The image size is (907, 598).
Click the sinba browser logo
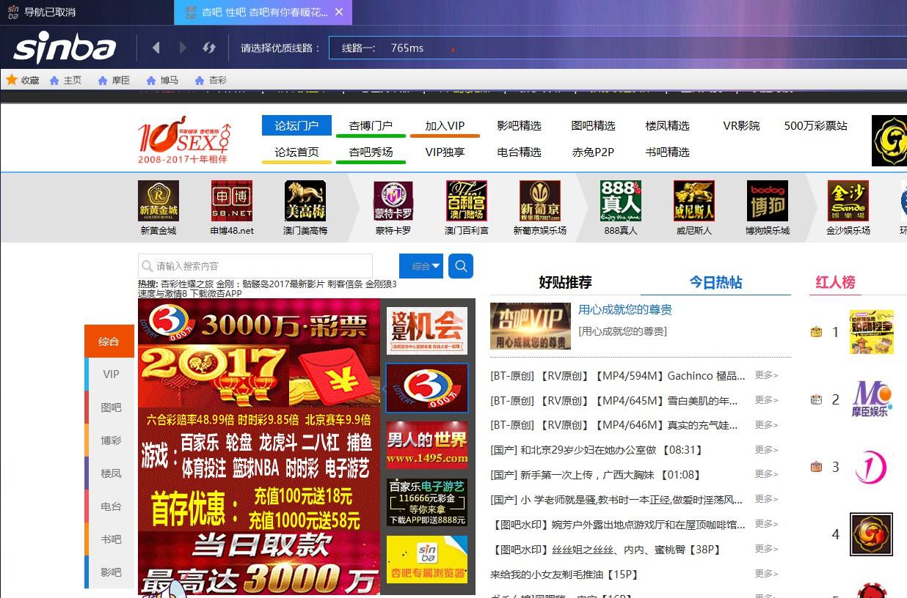click(65, 48)
